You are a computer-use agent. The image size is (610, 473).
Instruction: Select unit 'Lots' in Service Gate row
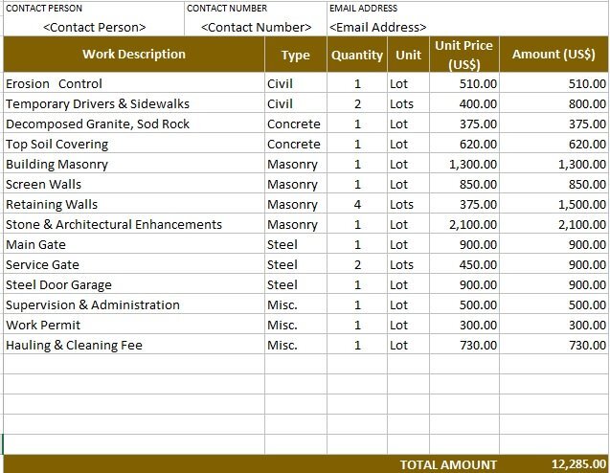(409, 263)
